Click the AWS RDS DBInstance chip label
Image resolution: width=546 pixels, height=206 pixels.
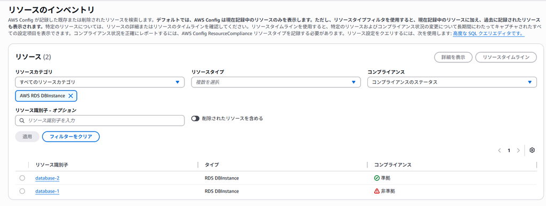43,96
